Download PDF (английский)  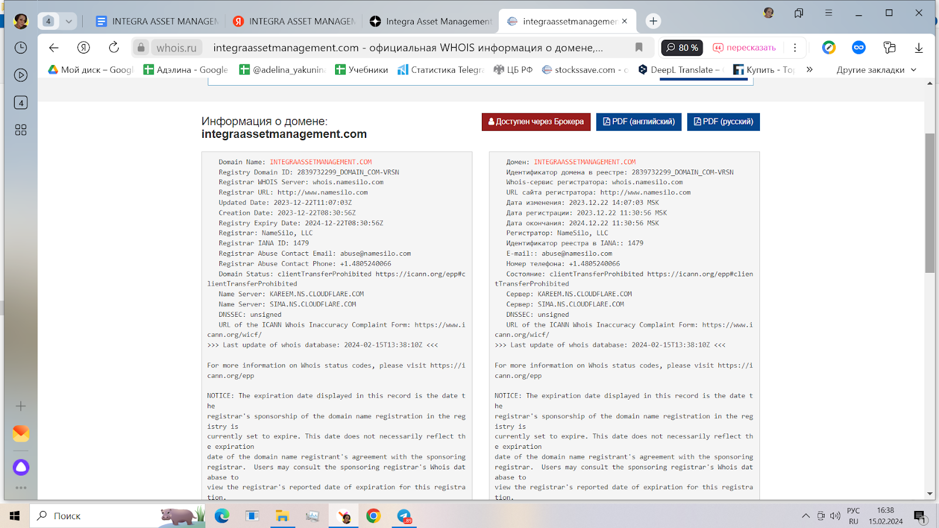tap(639, 121)
